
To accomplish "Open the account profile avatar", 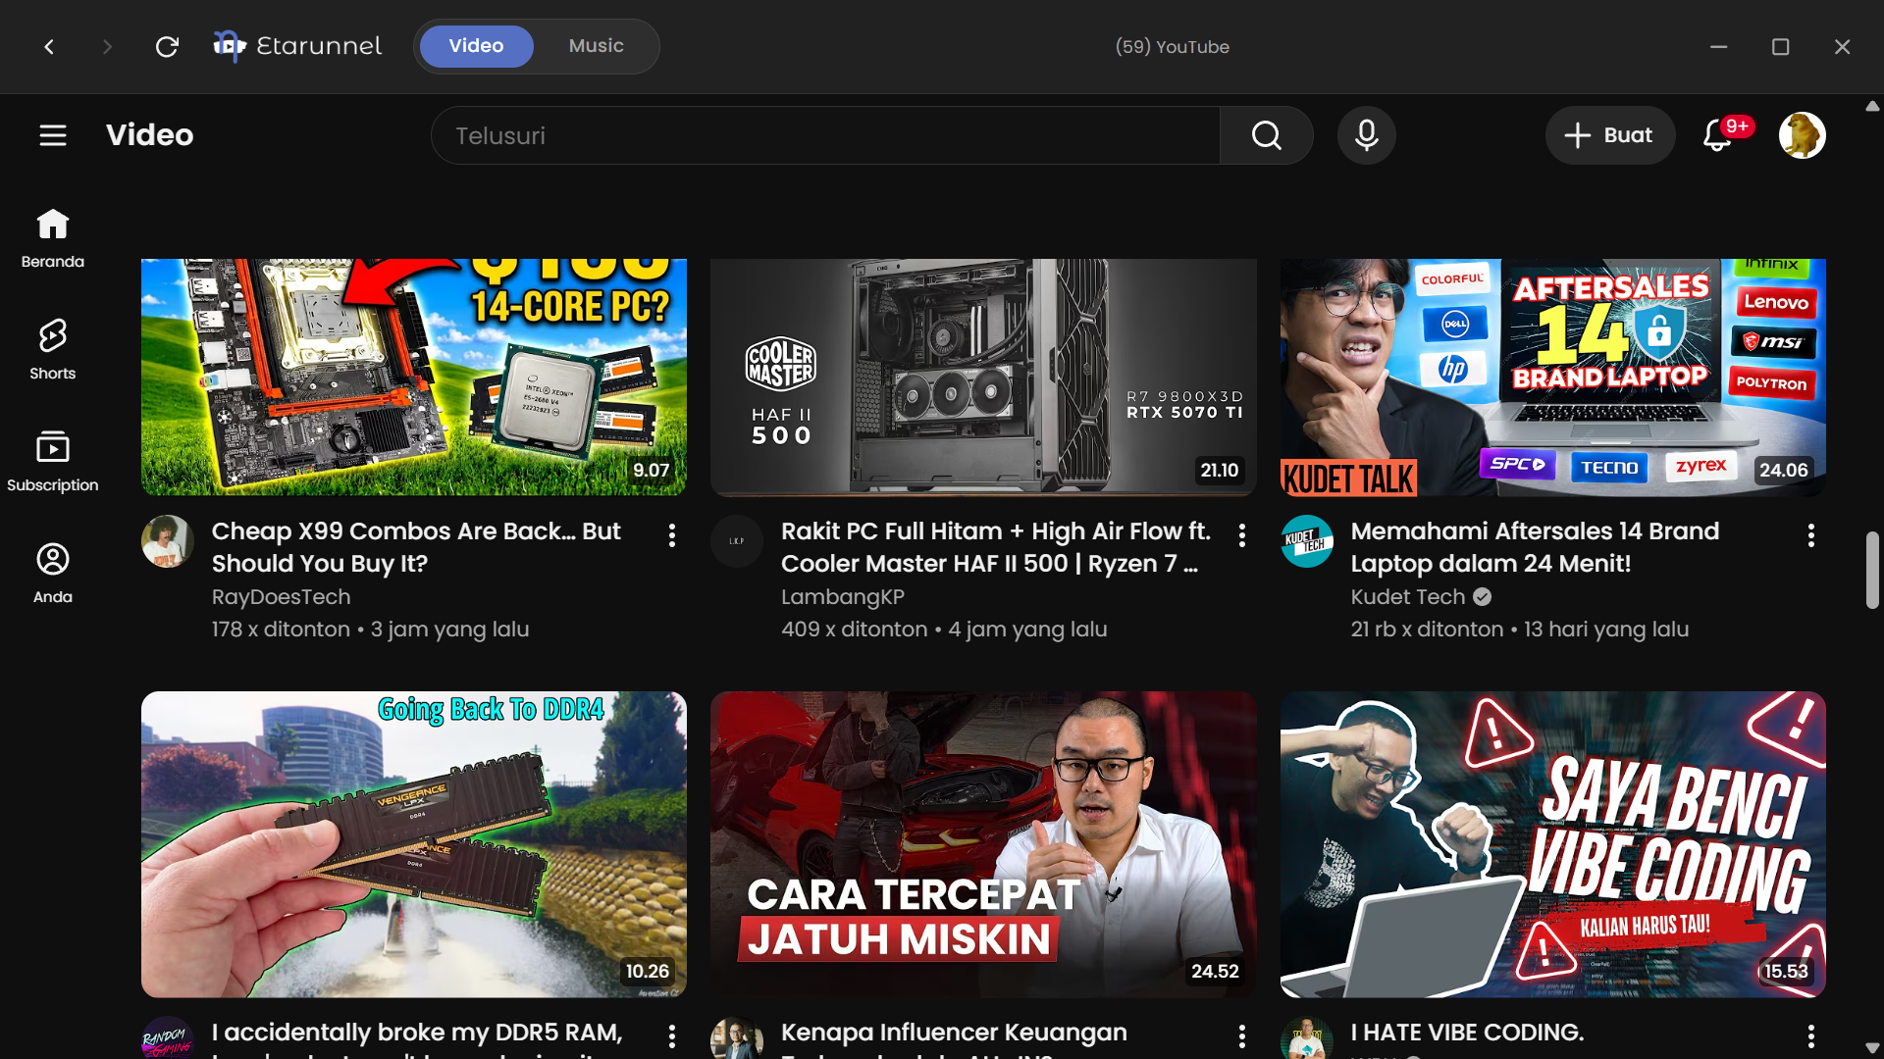I will click(x=1802, y=135).
